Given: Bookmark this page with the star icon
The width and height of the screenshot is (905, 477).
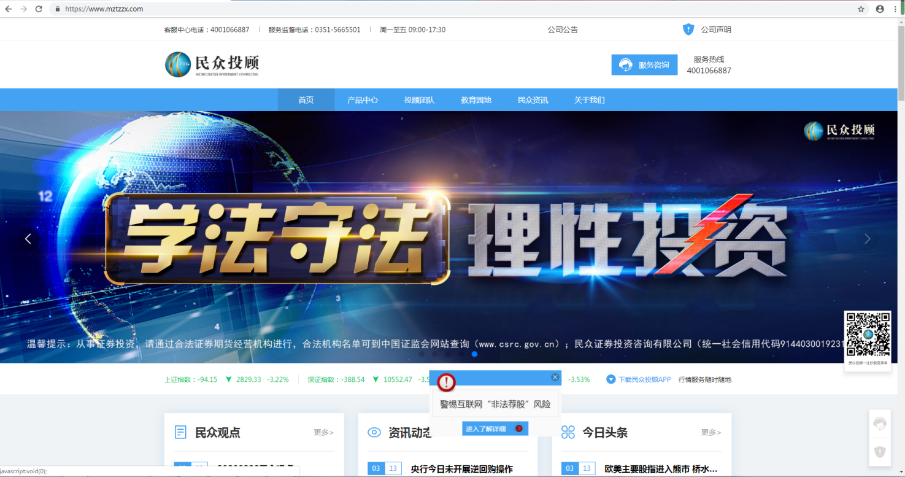Looking at the screenshot, I should point(861,9).
